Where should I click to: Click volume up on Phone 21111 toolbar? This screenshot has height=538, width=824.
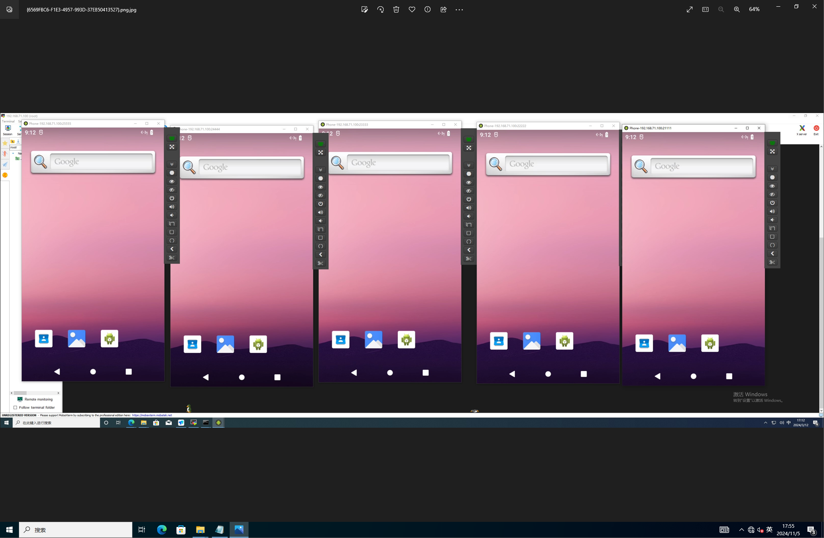click(x=772, y=211)
